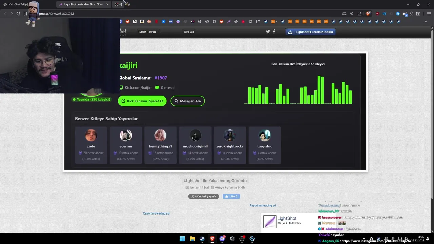Open Discord from the taskbar
Viewport: 434px width, 244px height.
pos(222,239)
